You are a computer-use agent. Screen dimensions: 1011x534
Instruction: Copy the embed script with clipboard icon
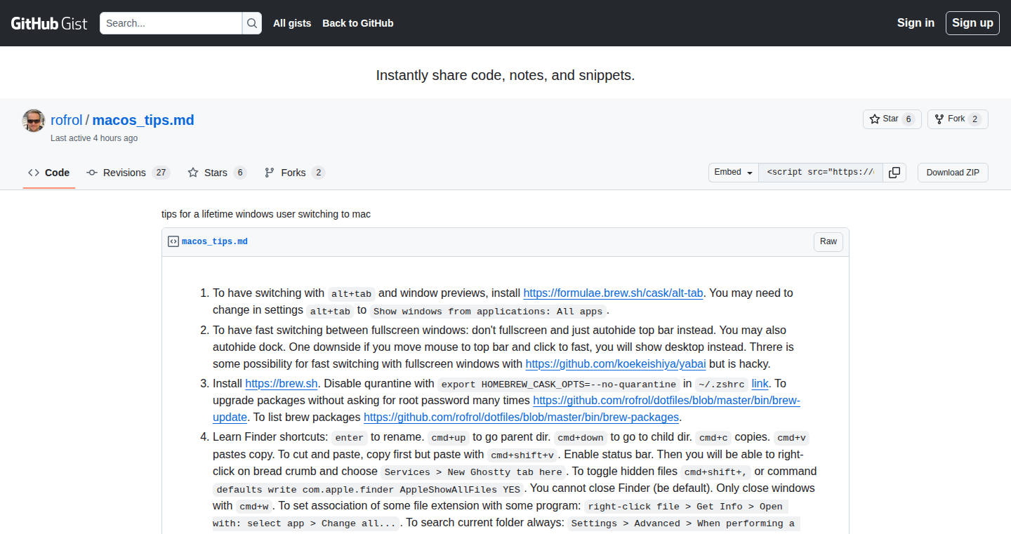[x=894, y=173]
